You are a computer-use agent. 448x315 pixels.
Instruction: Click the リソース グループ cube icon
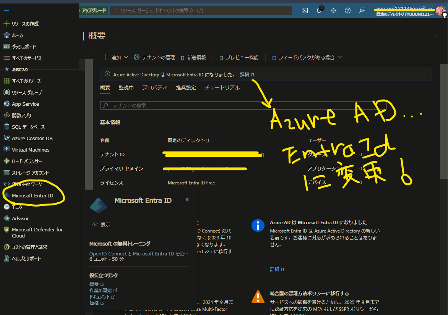pos(6,92)
